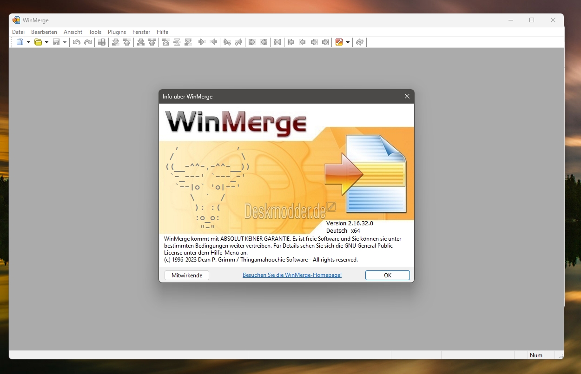Image resolution: width=581 pixels, height=374 pixels.
Task: Click the Last File navigation icon
Action: [325, 42]
